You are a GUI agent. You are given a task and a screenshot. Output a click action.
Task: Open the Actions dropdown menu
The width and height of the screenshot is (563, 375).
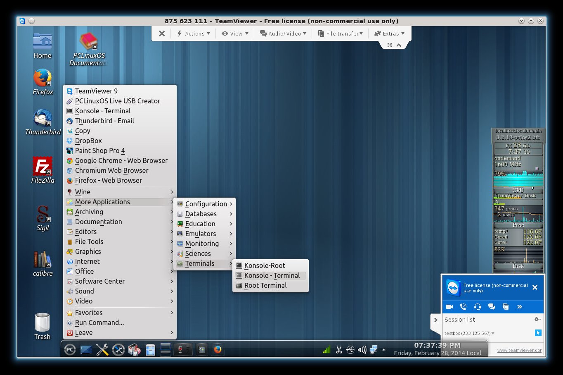point(194,33)
